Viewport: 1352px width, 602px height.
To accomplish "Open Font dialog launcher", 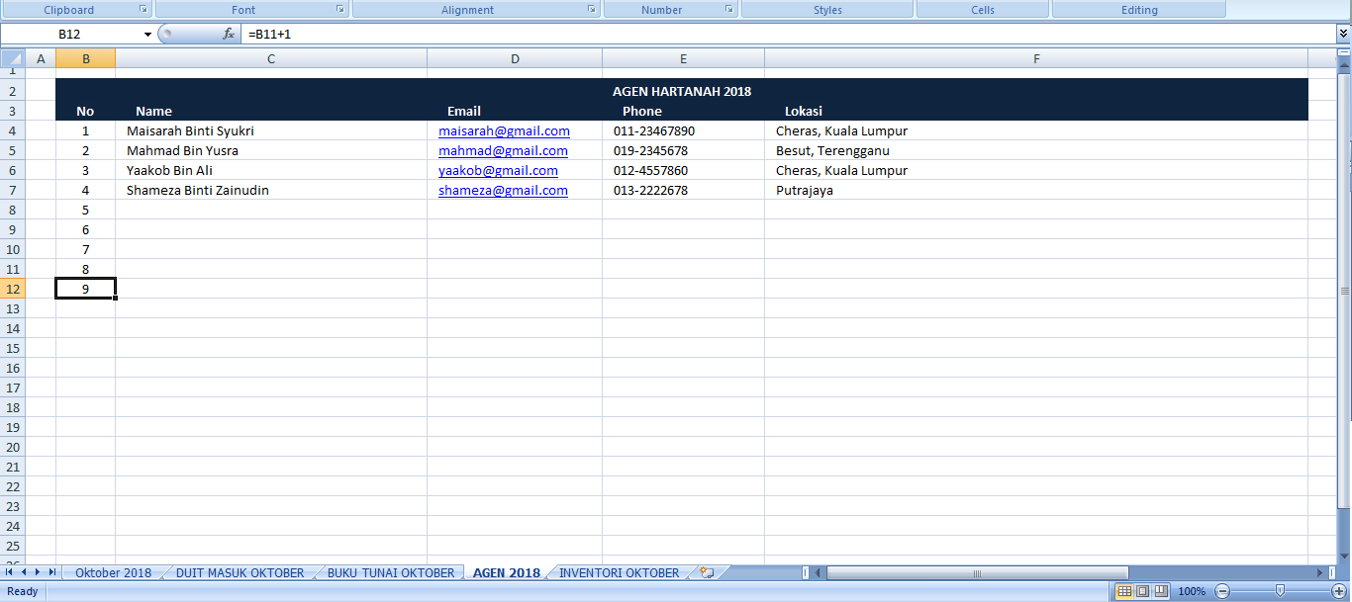I will (x=340, y=9).
